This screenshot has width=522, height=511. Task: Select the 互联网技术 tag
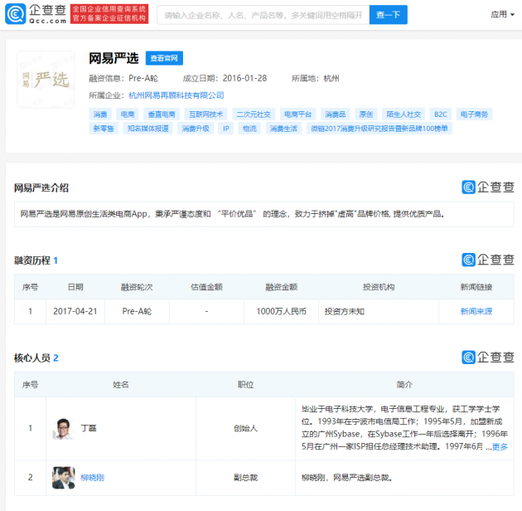tap(206, 114)
